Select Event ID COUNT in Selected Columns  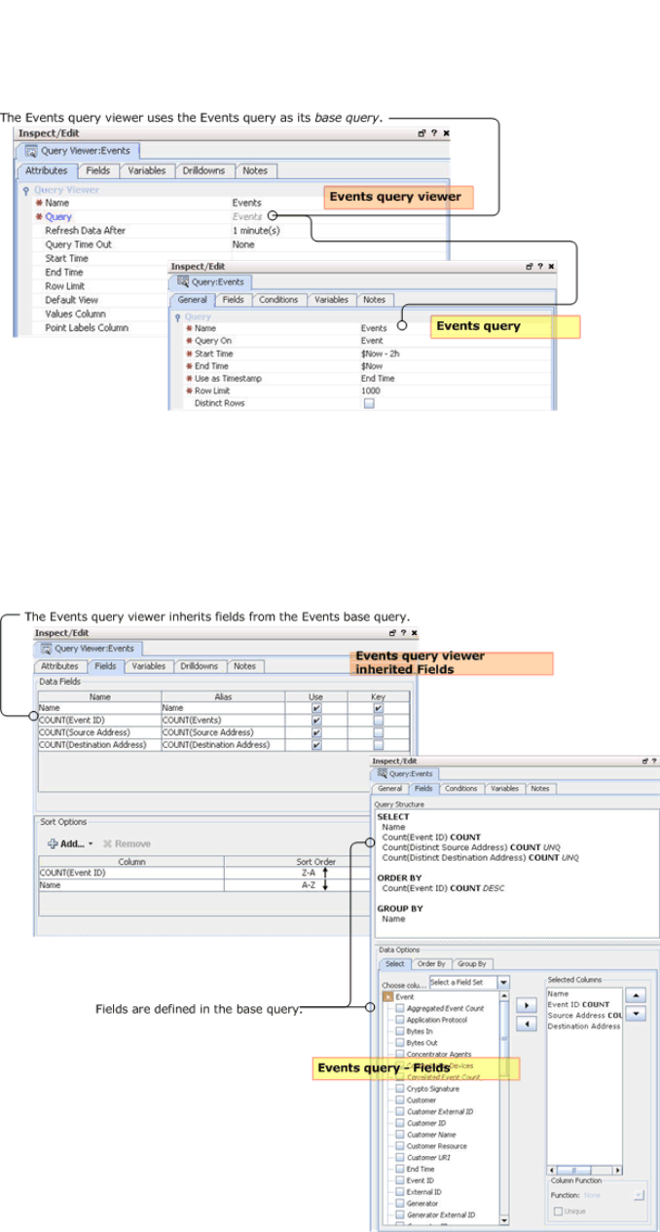tap(578, 1003)
